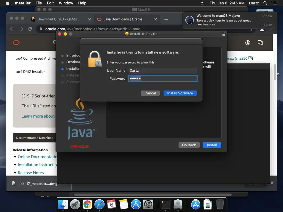Open System Preferences gear in Dock
Viewport: 283px width, 212px height.
148,205
